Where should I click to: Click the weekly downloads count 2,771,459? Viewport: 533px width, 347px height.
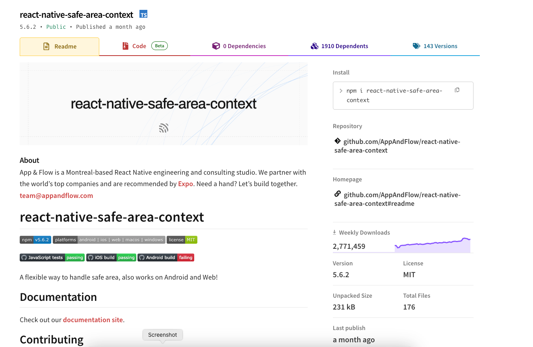[x=349, y=246]
